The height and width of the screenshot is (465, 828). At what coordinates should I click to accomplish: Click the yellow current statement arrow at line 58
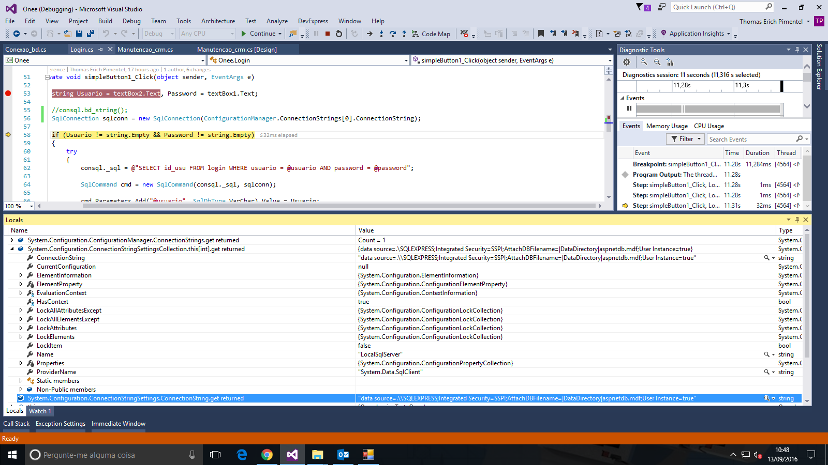pos(8,135)
